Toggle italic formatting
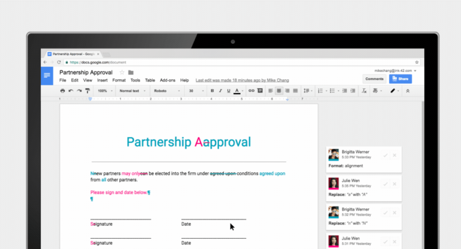This screenshot has height=249, width=461. [x=220, y=91]
